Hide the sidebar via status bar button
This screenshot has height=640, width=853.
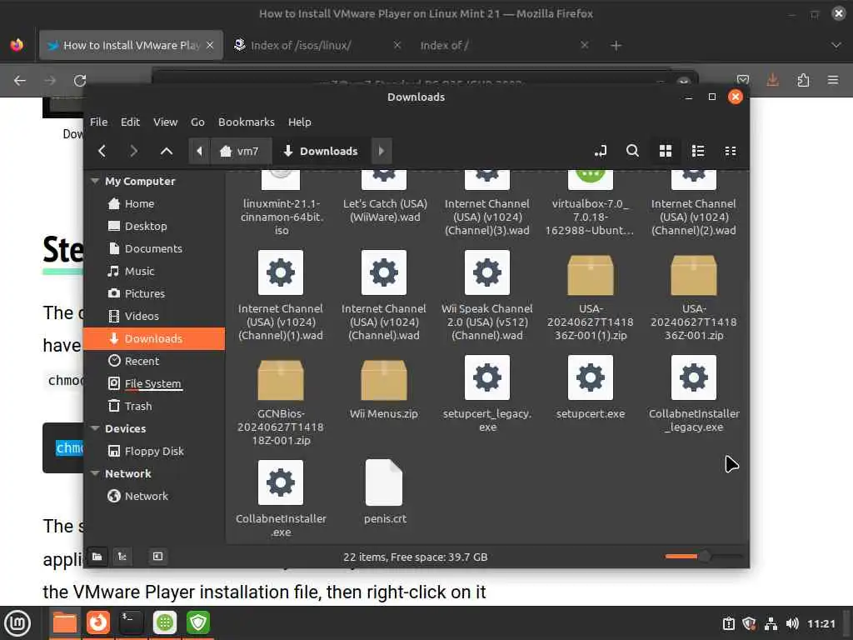[x=157, y=556]
